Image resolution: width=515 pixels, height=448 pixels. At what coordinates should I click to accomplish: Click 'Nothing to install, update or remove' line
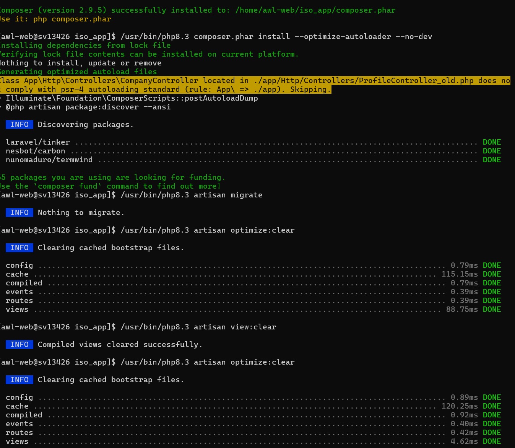click(81, 63)
